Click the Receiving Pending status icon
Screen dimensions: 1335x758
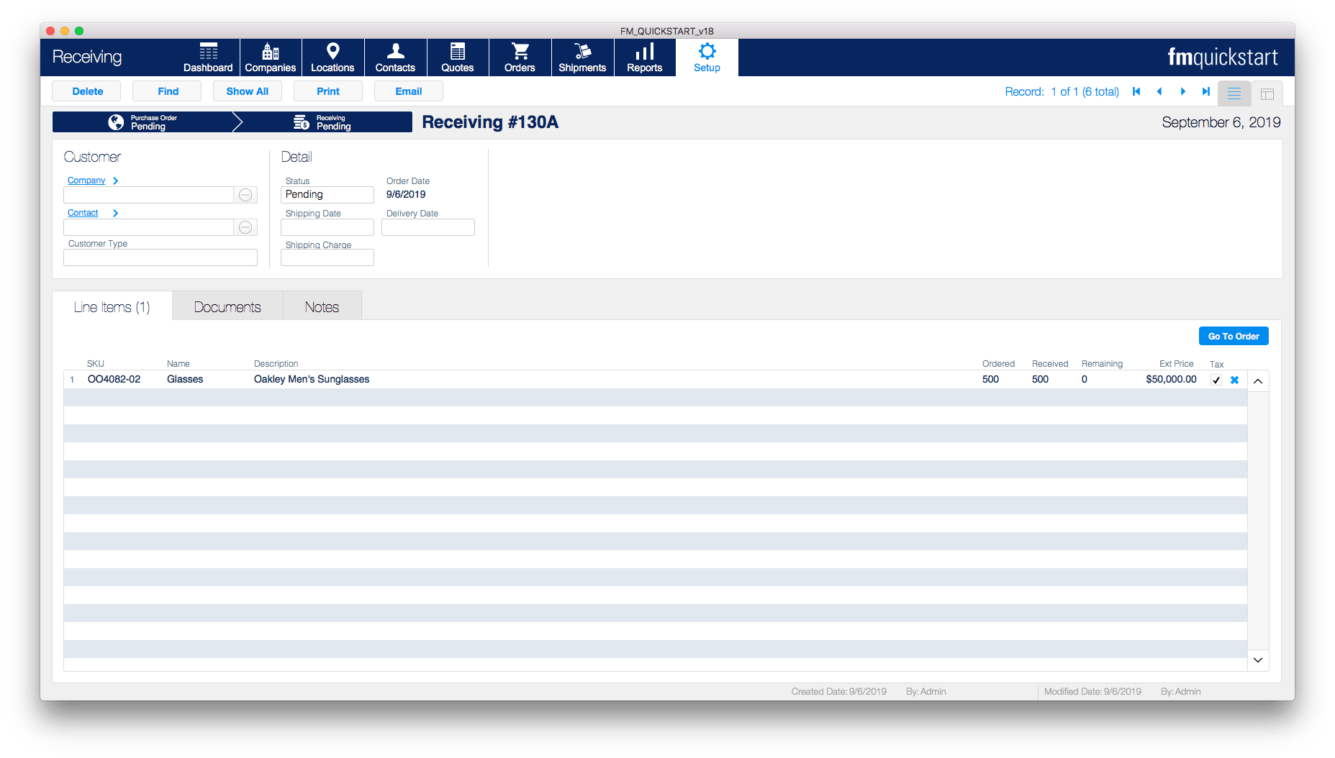point(301,122)
